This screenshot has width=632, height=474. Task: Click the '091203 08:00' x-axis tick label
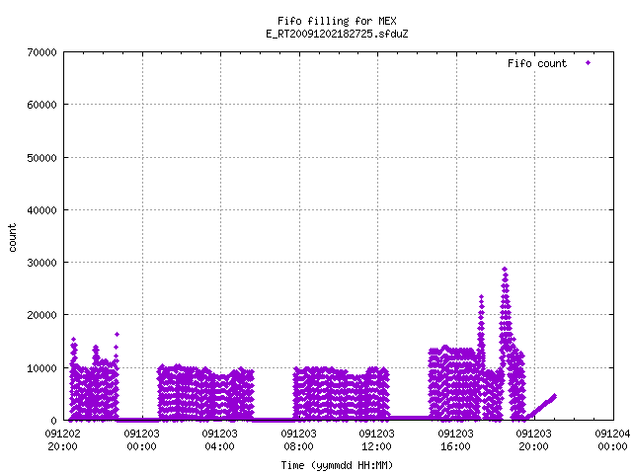(298, 439)
